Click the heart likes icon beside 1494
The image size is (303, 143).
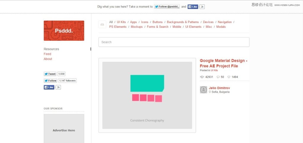[229, 77]
